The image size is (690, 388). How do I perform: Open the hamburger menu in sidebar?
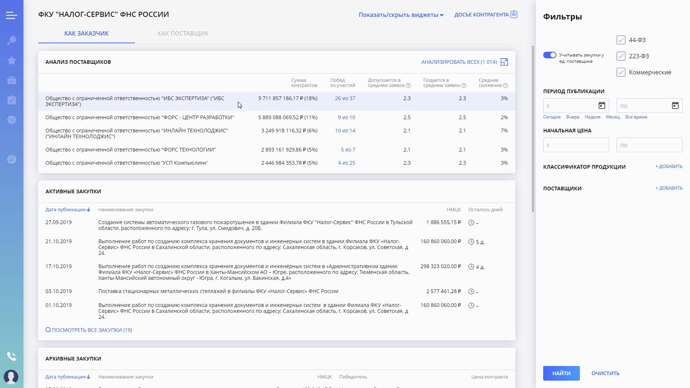click(11, 15)
